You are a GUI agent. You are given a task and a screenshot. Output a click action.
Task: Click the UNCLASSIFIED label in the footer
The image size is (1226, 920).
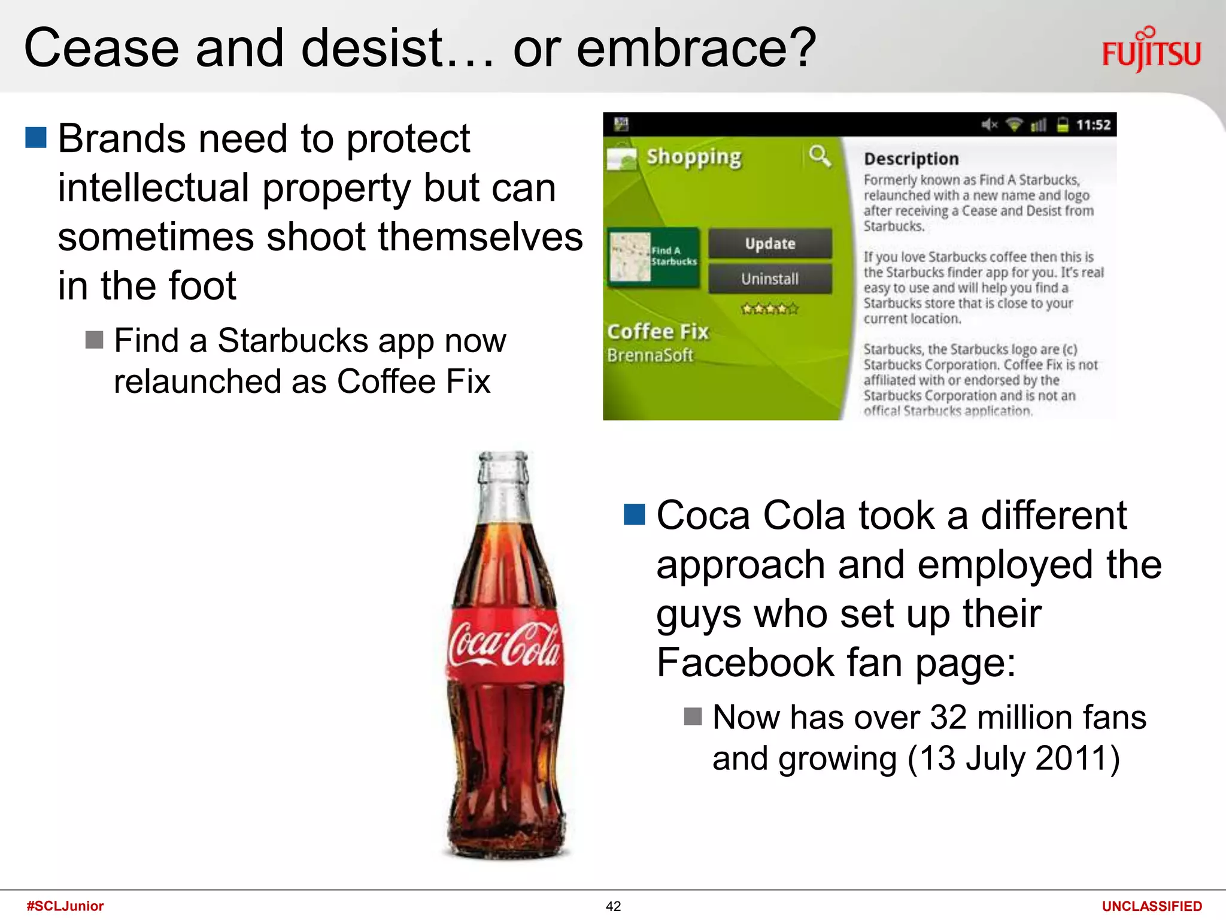pyautogui.click(x=1151, y=906)
